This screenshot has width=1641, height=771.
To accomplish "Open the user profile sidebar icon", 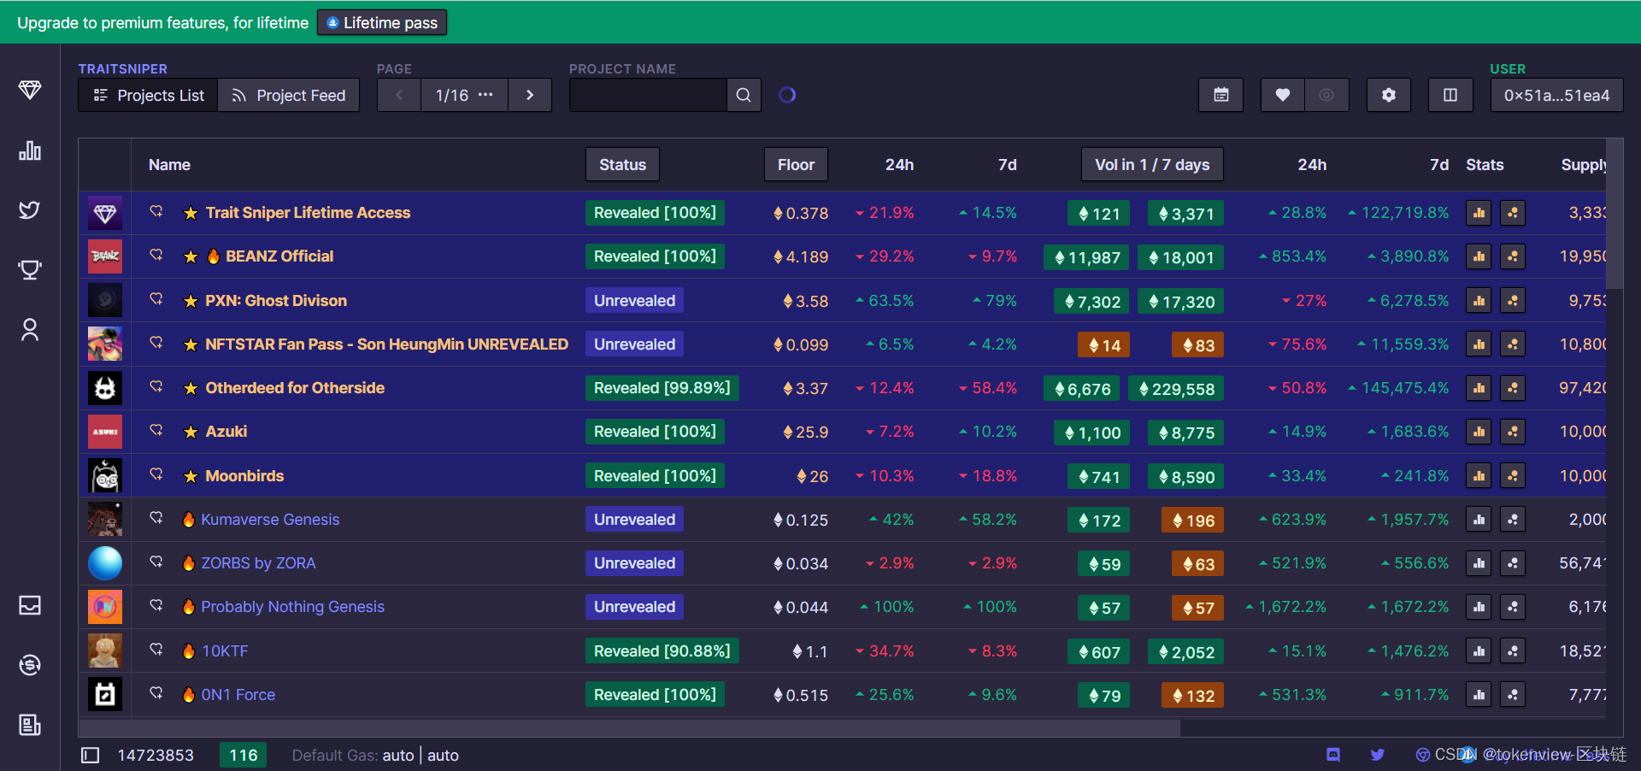I will [x=30, y=330].
